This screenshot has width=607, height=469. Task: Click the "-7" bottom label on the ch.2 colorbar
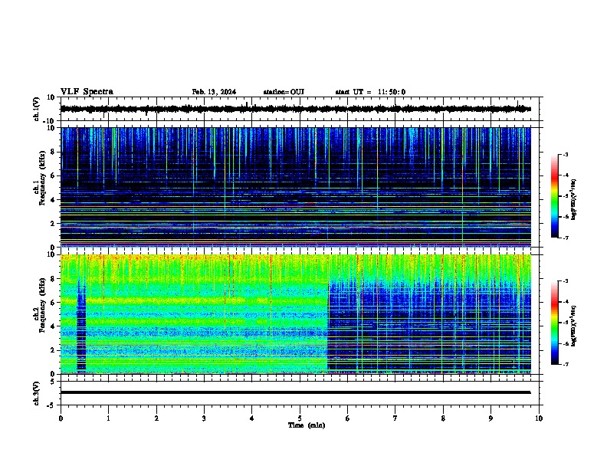(x=566, y=364)
